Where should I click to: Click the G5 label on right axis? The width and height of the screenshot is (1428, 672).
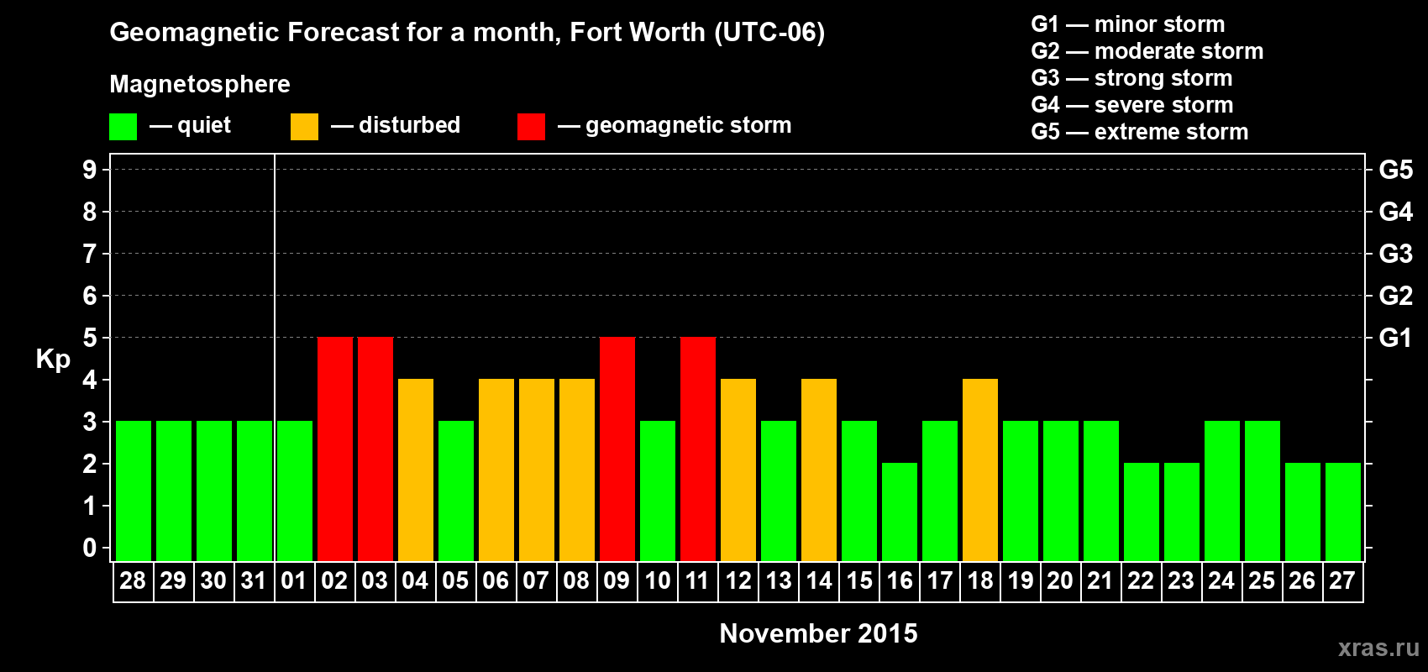coord(1396,170)
